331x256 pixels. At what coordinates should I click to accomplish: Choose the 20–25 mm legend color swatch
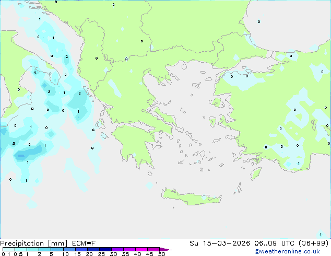(93, 249)
